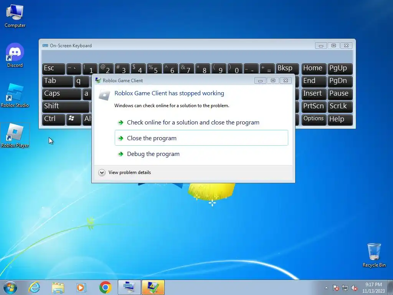Tap the 4 key on On-Screen Keyboard
This screenshot has height=295, width=393.
click(x=138, y=69)
